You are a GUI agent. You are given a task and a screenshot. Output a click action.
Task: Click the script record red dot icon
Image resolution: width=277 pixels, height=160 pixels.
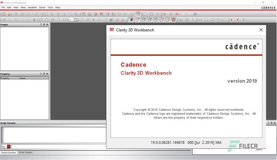click(238, 20)
